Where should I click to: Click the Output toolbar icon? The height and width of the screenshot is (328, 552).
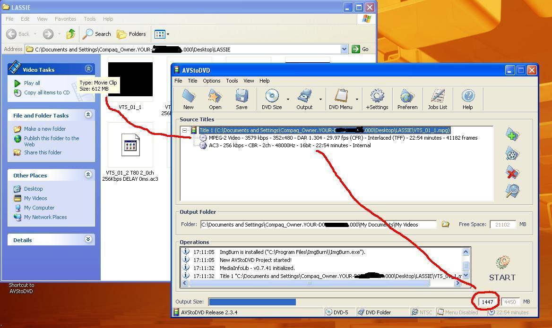[x=304, y=99]
